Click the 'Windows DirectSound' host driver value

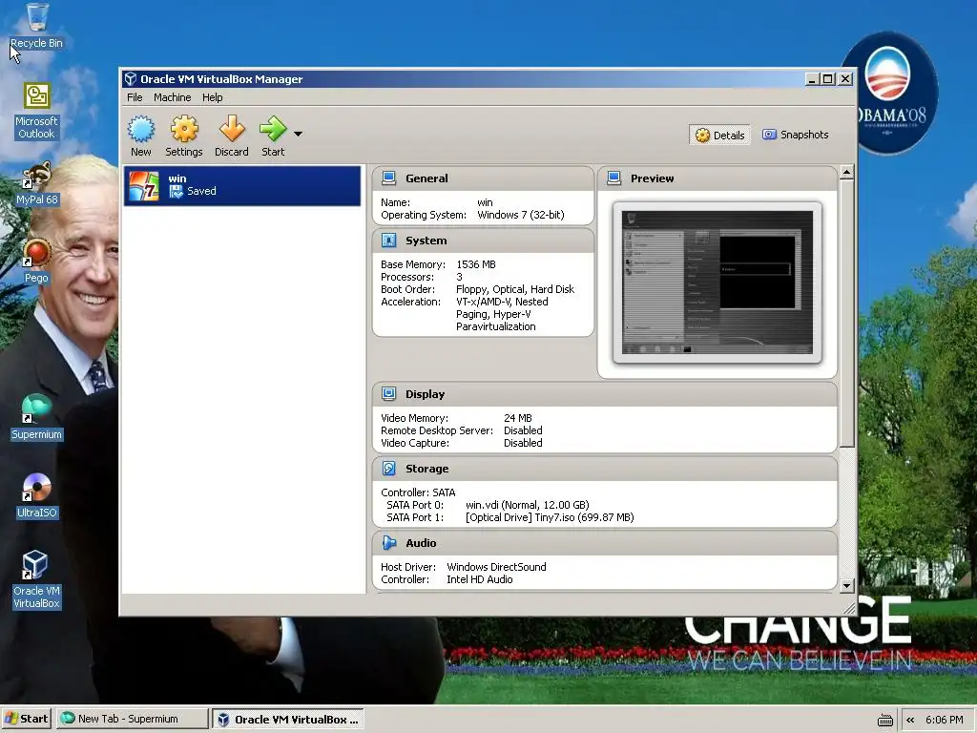point(496,567)
